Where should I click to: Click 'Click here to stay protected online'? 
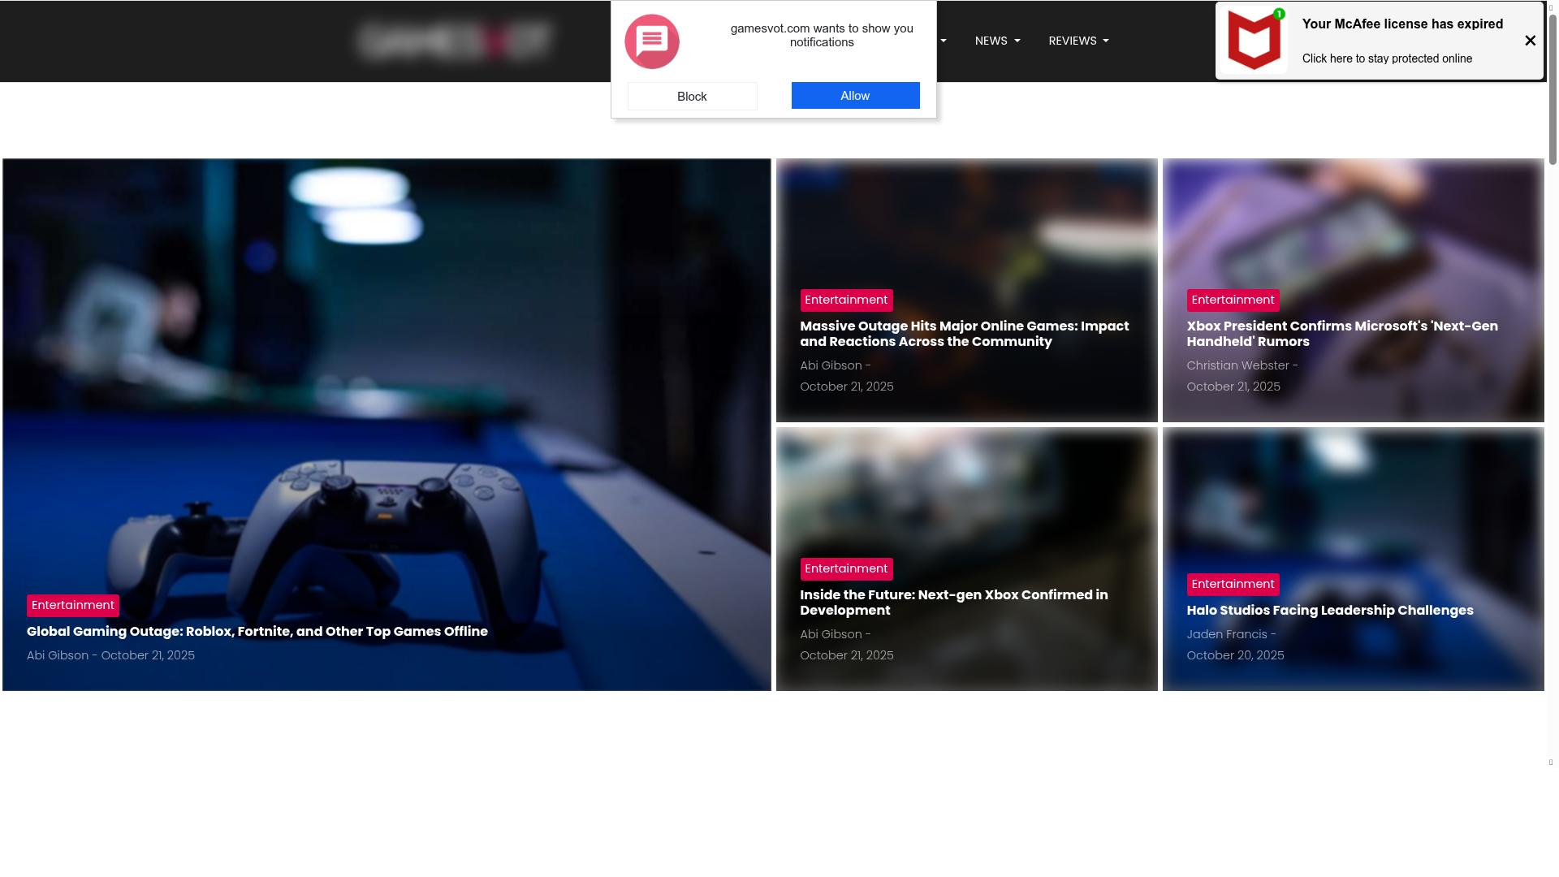(1387, 58)
